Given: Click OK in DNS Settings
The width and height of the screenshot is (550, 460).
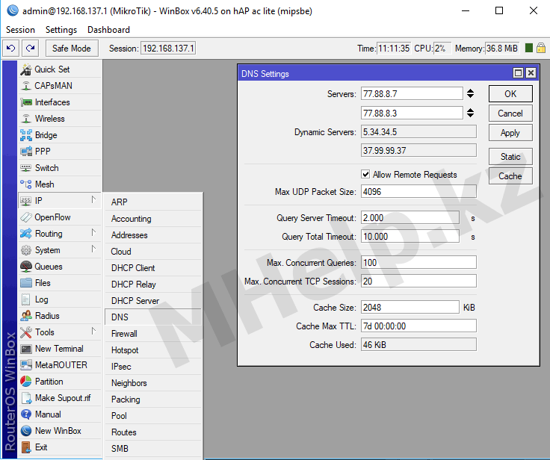Looking at the screenshot, I should (x=510, y=93).
